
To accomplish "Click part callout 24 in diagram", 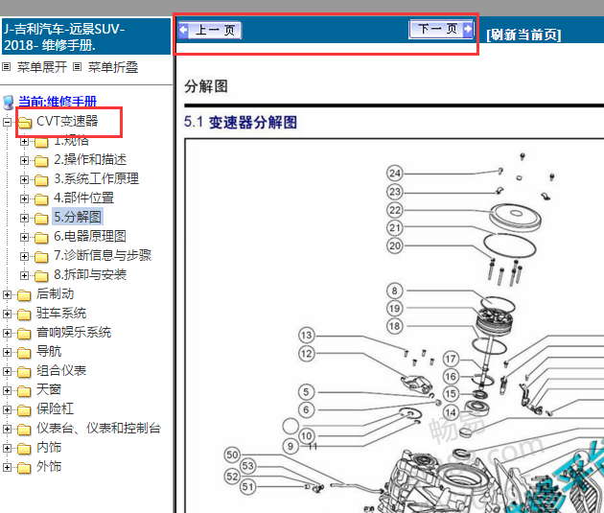I will (395, 174).
